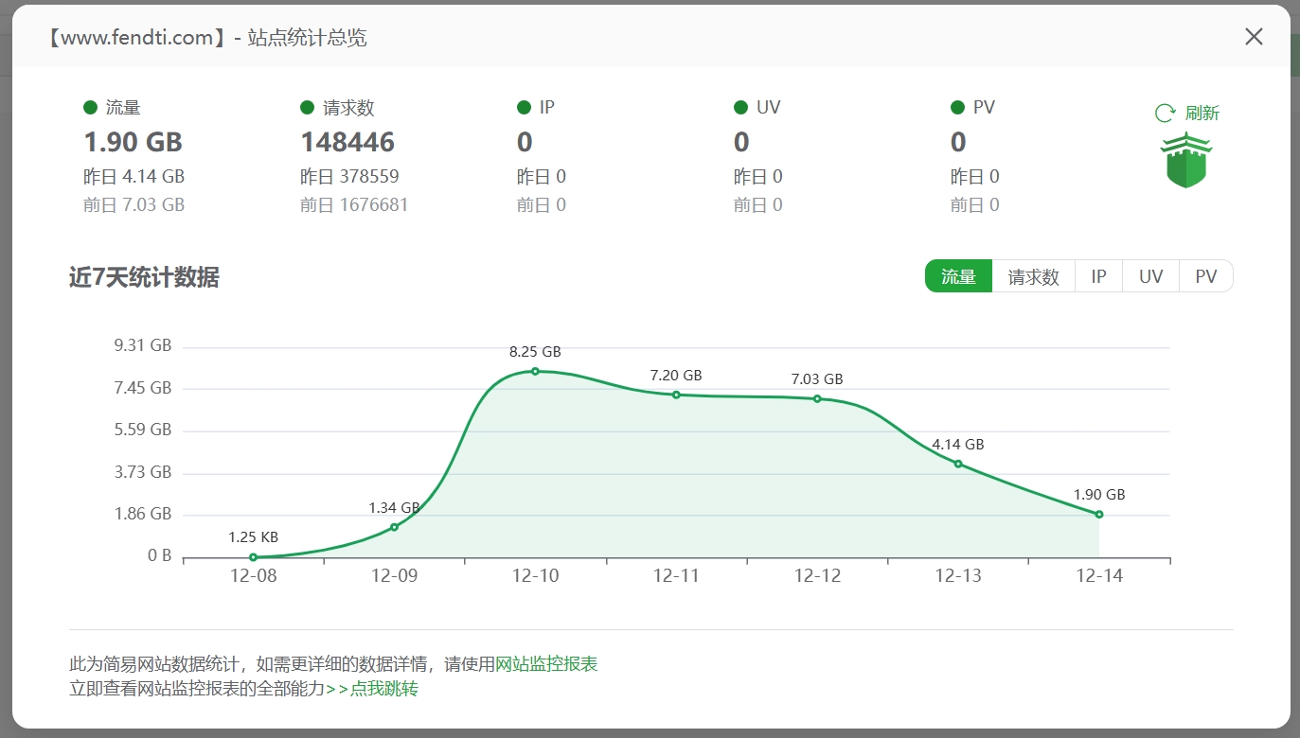
Task: Click the 4.14 GB data point on 12-13
Action: 958,464
